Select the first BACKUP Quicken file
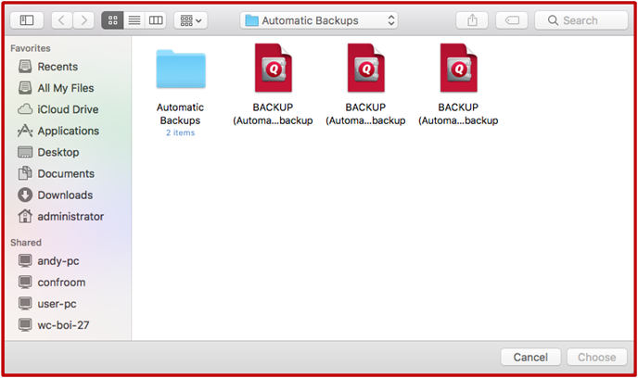Viewport: 638px width, 378px height. point(273,69)
